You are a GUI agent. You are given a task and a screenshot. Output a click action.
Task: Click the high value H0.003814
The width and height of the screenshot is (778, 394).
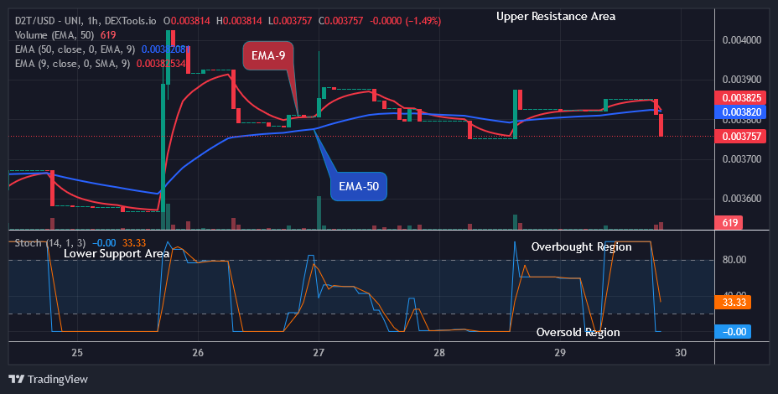(240, 21)
